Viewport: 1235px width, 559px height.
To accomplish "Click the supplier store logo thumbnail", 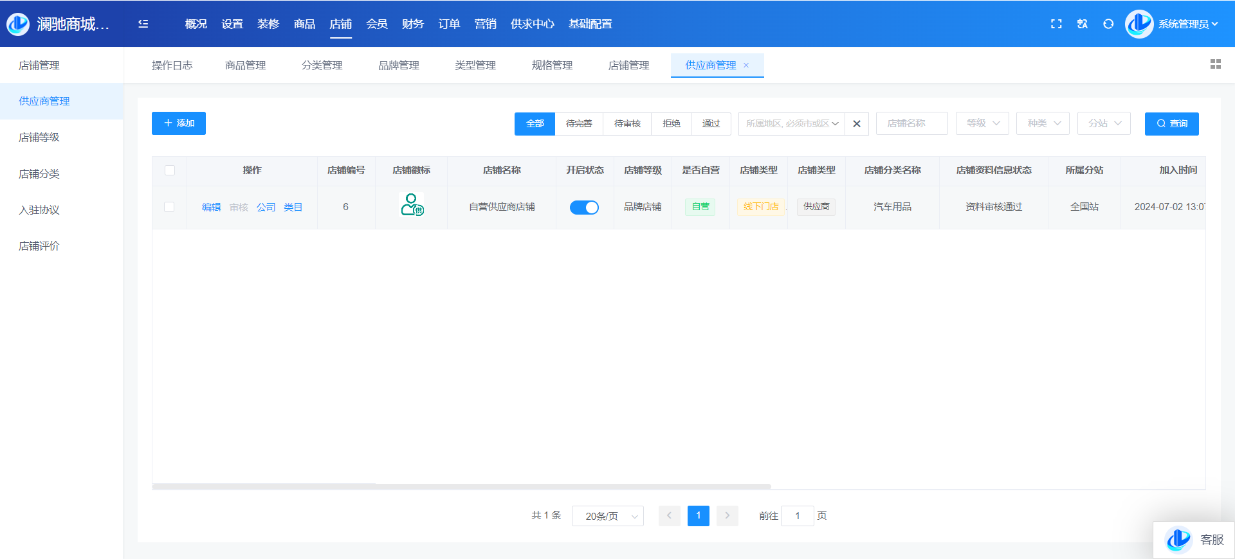I will point(412,206).
